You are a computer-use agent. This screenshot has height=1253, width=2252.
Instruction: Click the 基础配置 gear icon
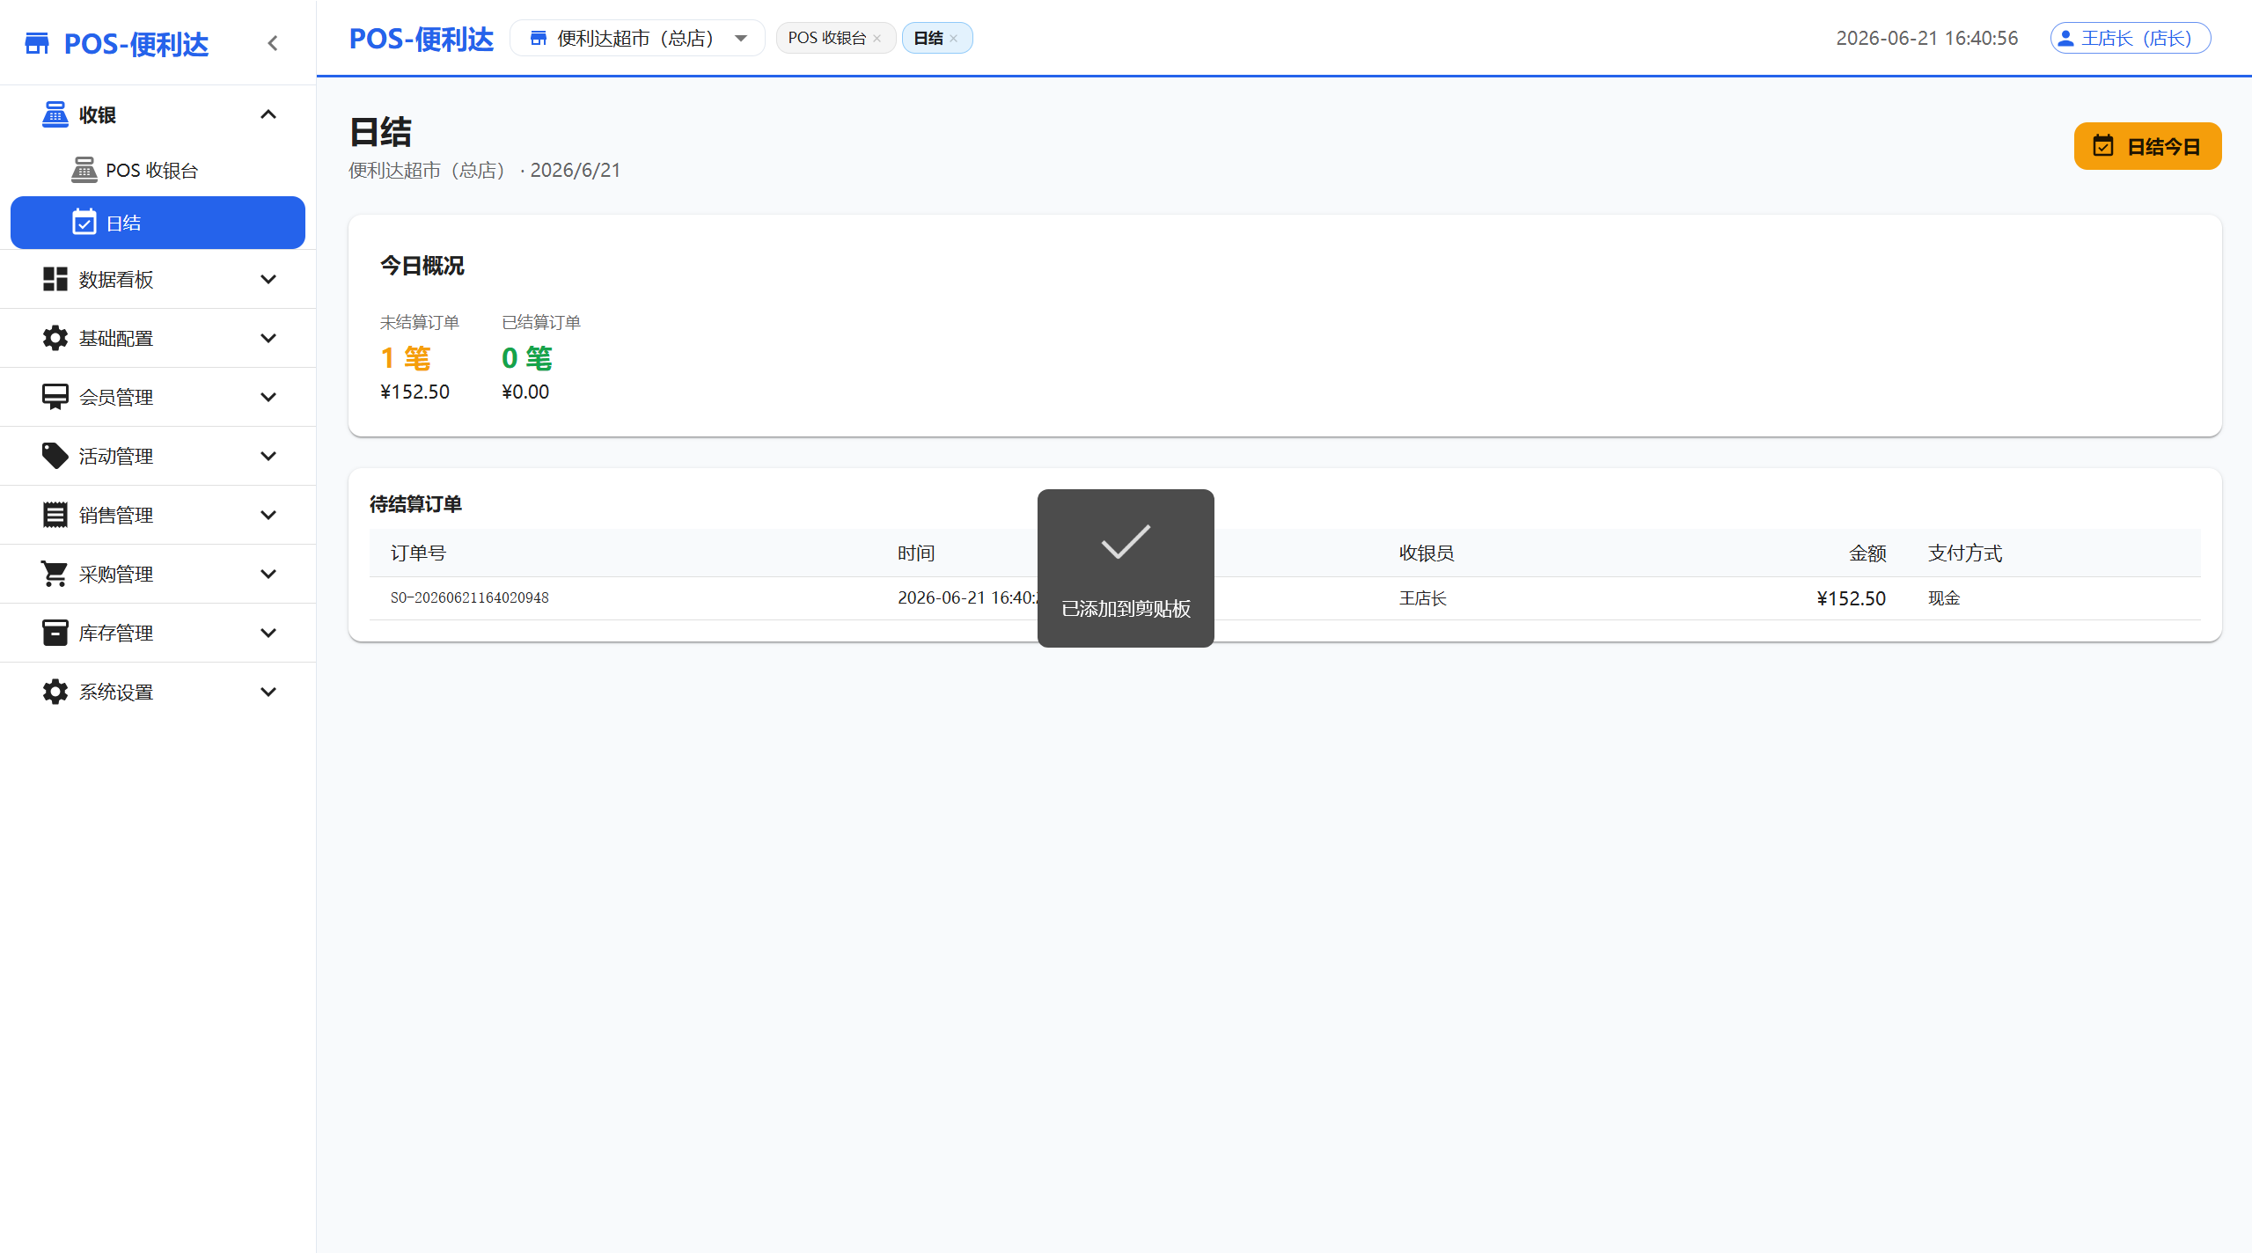coord(55,338)
